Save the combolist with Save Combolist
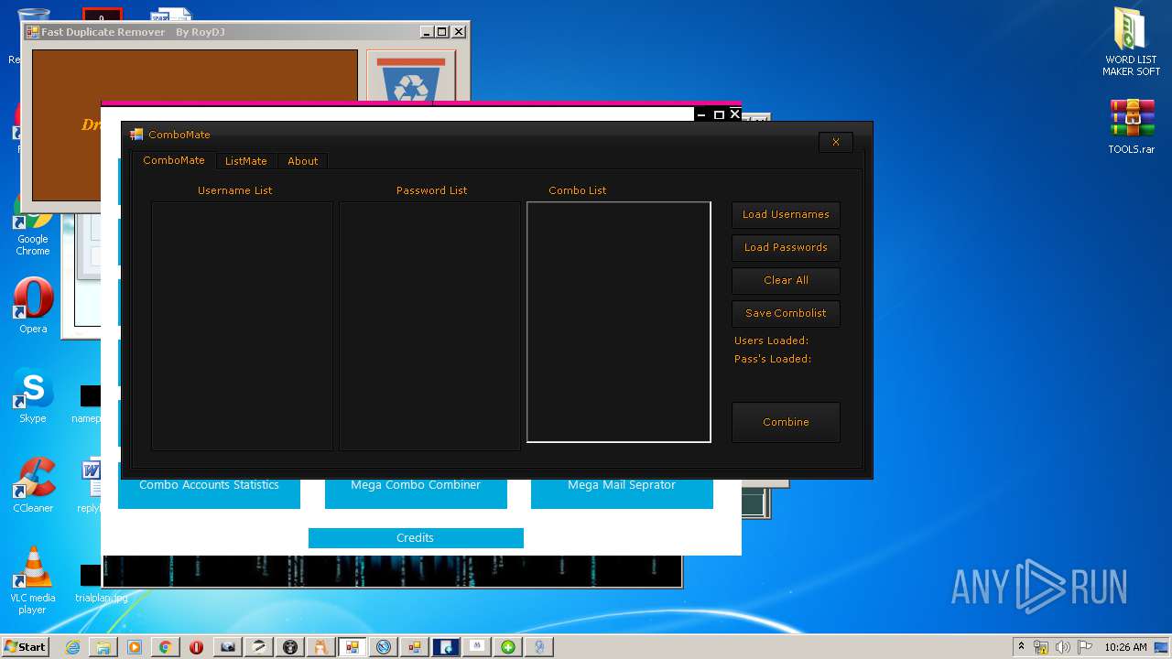Viewport: 1172px width, 659px height. click(786, 313)
